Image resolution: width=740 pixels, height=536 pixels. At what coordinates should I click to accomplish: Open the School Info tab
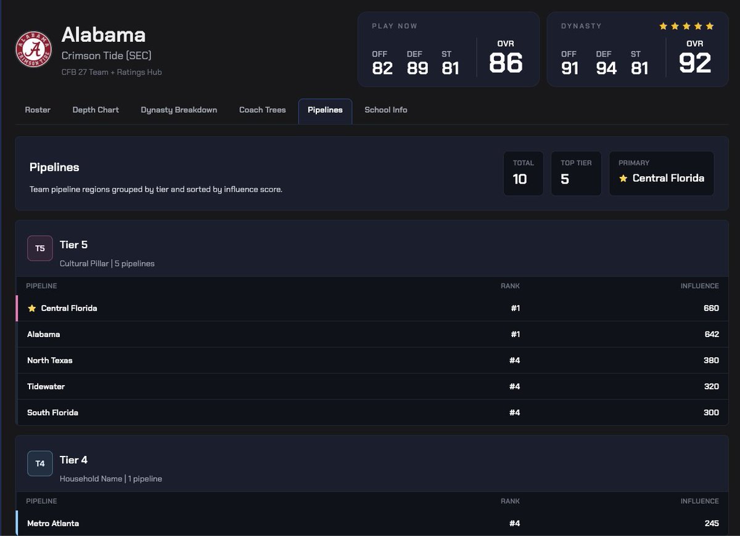[x=386, y=110]
